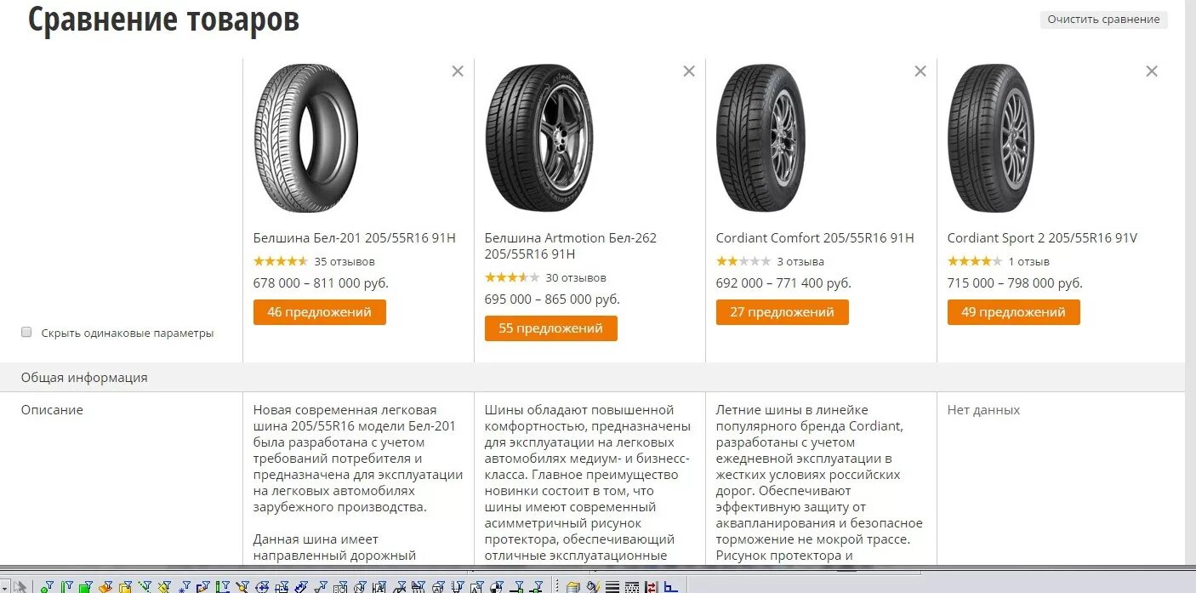Open the 35 отзывов reviews link
Image resolution: width=1196 pixels, height=593 pixels.
pyautogui.click(x=345, y=262)
